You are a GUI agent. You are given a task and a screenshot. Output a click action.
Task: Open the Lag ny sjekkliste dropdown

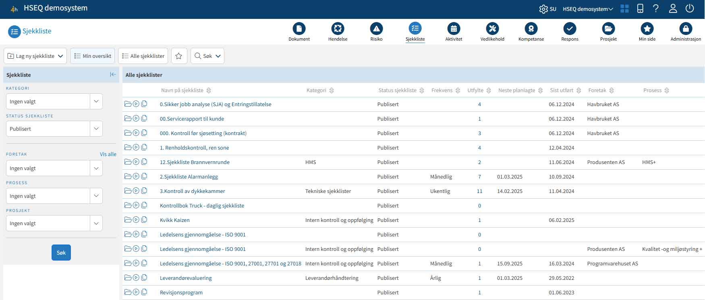(x=35, y=56)
